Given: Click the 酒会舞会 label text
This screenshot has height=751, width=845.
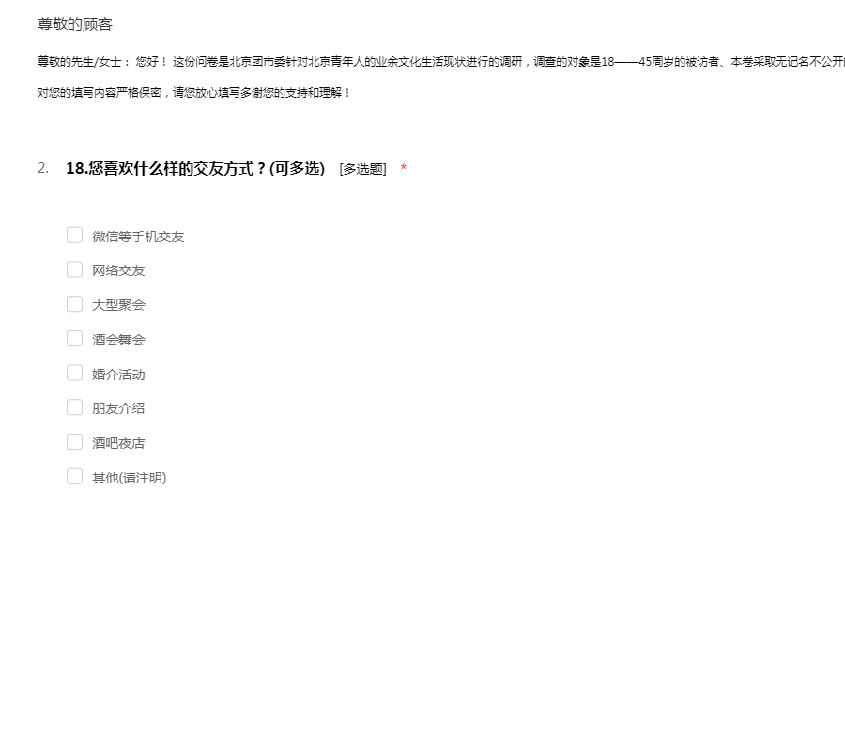Looking at the screenshot, I should tap(118, 340).
